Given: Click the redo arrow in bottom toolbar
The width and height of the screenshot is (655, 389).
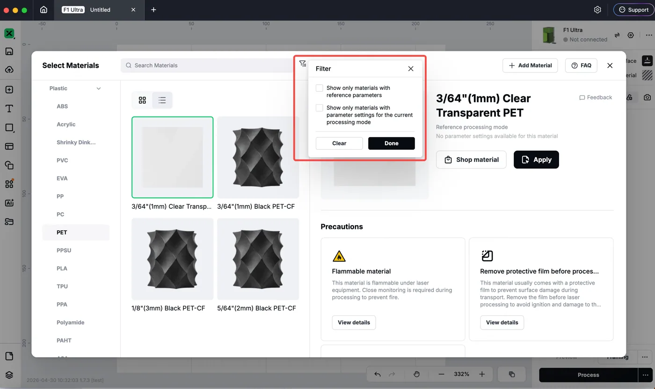Looking at the screenshot, I should click(392, 374).
